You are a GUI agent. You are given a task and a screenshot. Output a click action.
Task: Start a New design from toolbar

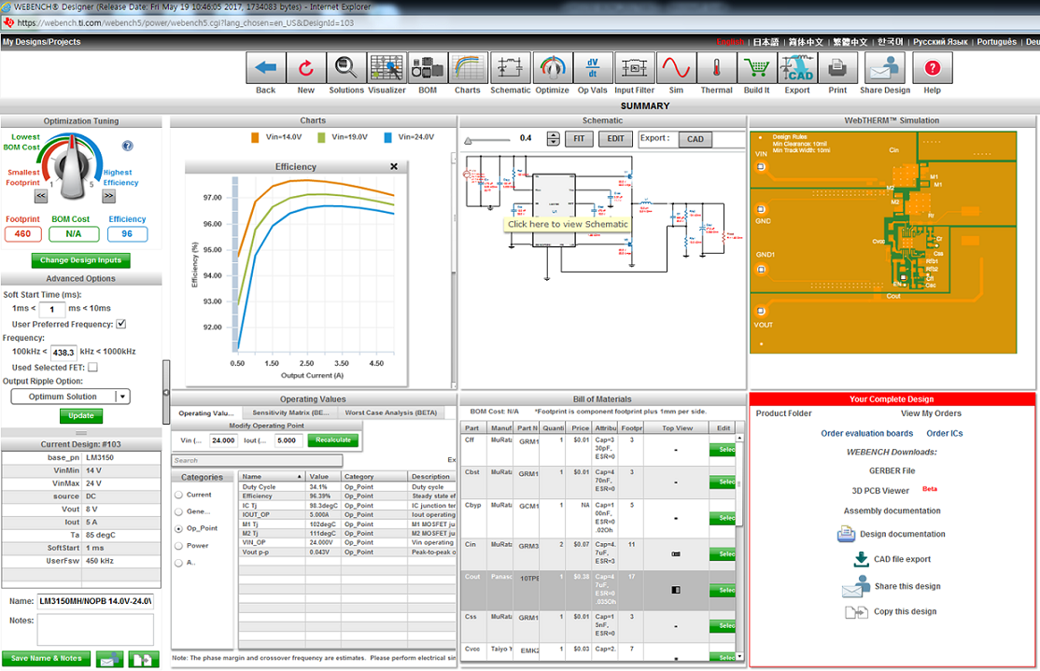tap(306, 67)
